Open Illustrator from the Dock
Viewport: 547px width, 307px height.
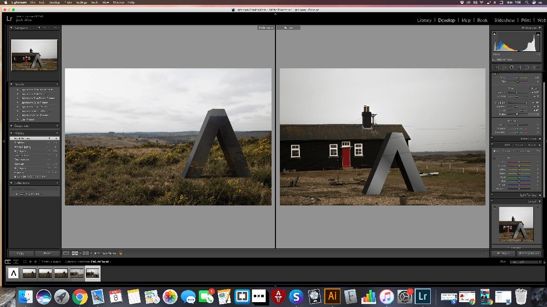coord(333,296)
